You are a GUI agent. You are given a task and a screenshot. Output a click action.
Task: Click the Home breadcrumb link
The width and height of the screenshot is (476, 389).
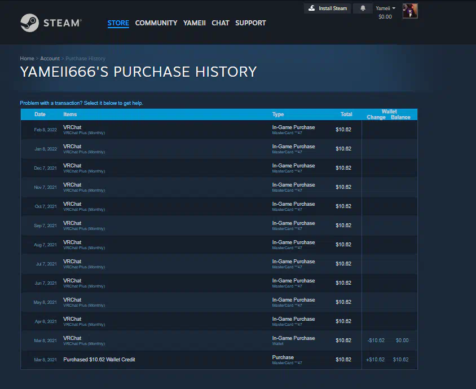(27, 59)
